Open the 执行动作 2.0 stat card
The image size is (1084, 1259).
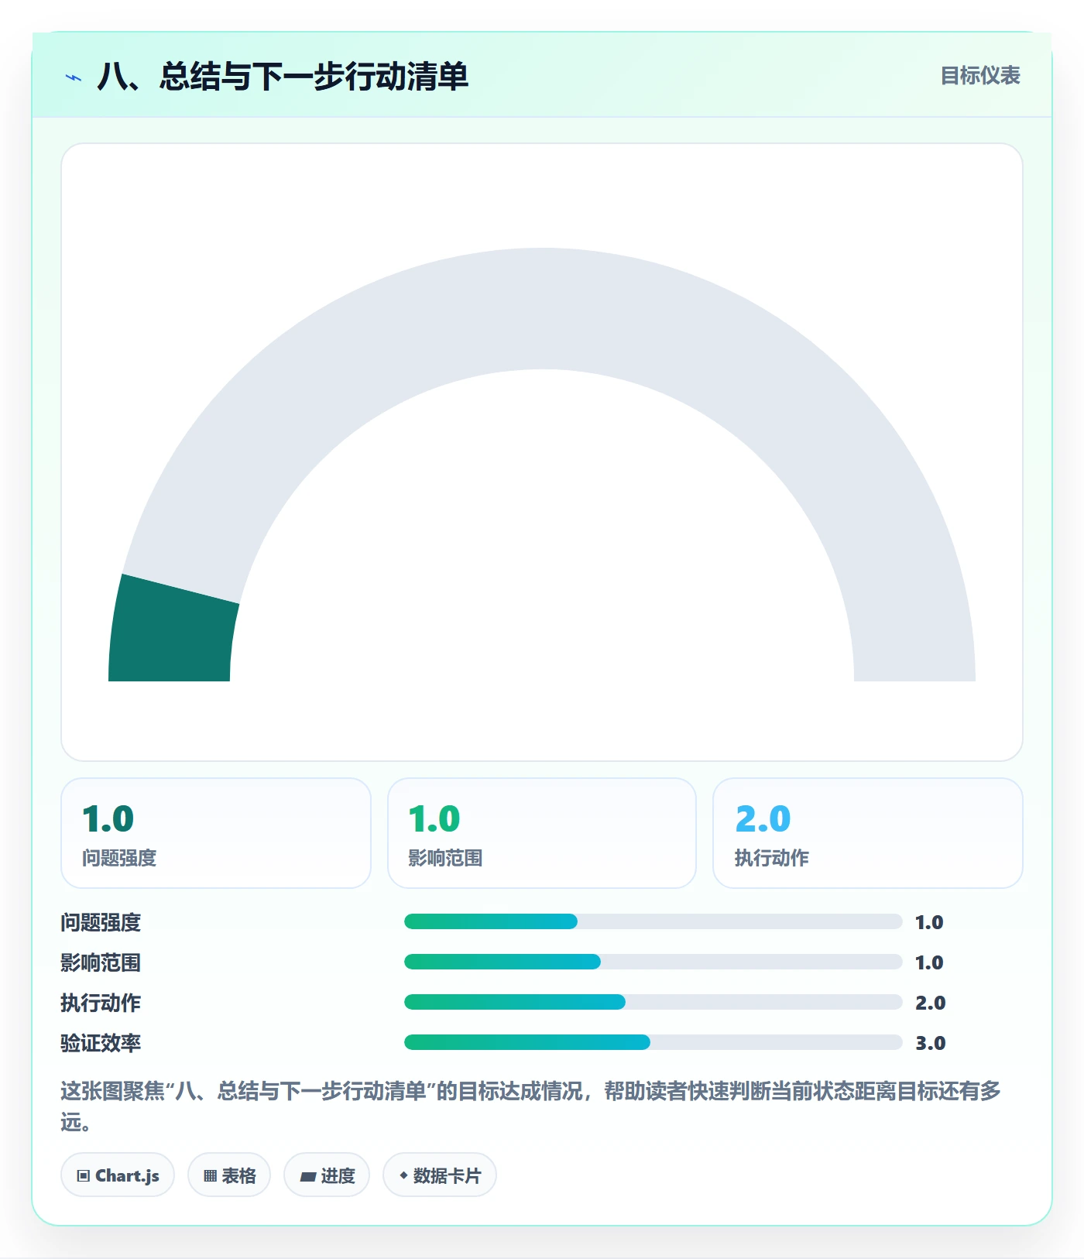tap(868, 833)
